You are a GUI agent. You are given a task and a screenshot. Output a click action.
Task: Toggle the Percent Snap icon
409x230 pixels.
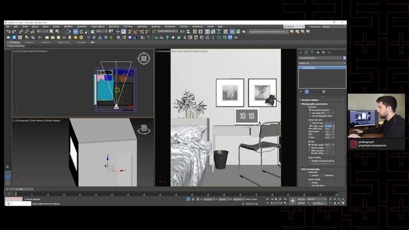tap(141, 31)
